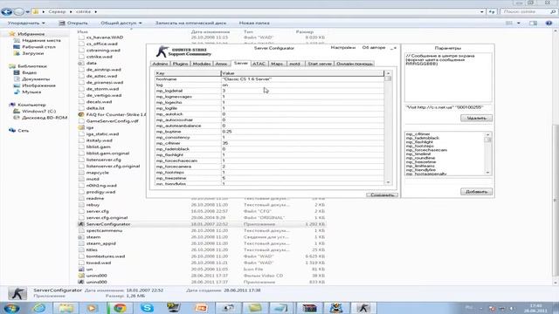Open Windows Media Player taskbar icon

point(93,308)
